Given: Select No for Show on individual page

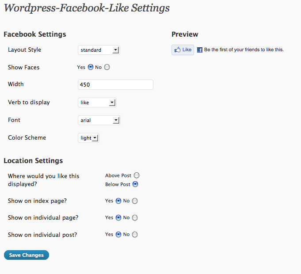Looking at the screenshot, I should tap(135, 217).
